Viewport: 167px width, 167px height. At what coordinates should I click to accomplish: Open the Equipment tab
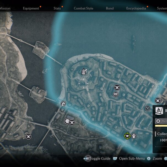[x=31, y=8]
